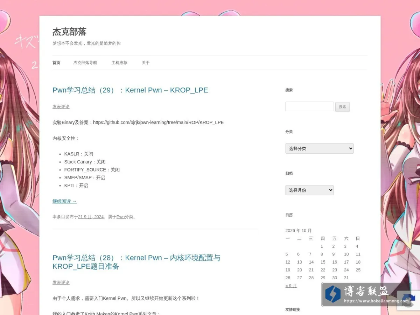Click the 梦想本不会发光 tagline text
420x315 pixels.
tap(86, 43)
